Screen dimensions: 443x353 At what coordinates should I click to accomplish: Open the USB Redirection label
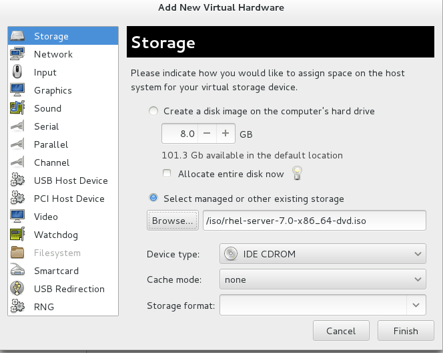pyautogui.click(x=69, y=289)
